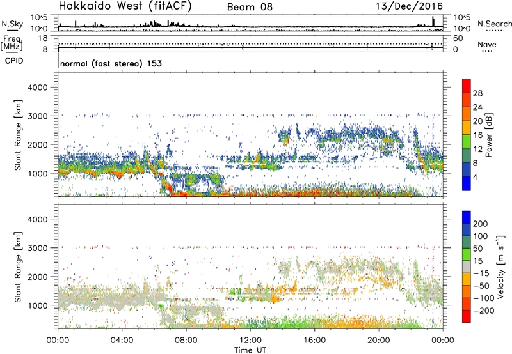Select the "normal (fast stereo) 153" mode text
The image size is (512, 354).
tap(111, 63)
